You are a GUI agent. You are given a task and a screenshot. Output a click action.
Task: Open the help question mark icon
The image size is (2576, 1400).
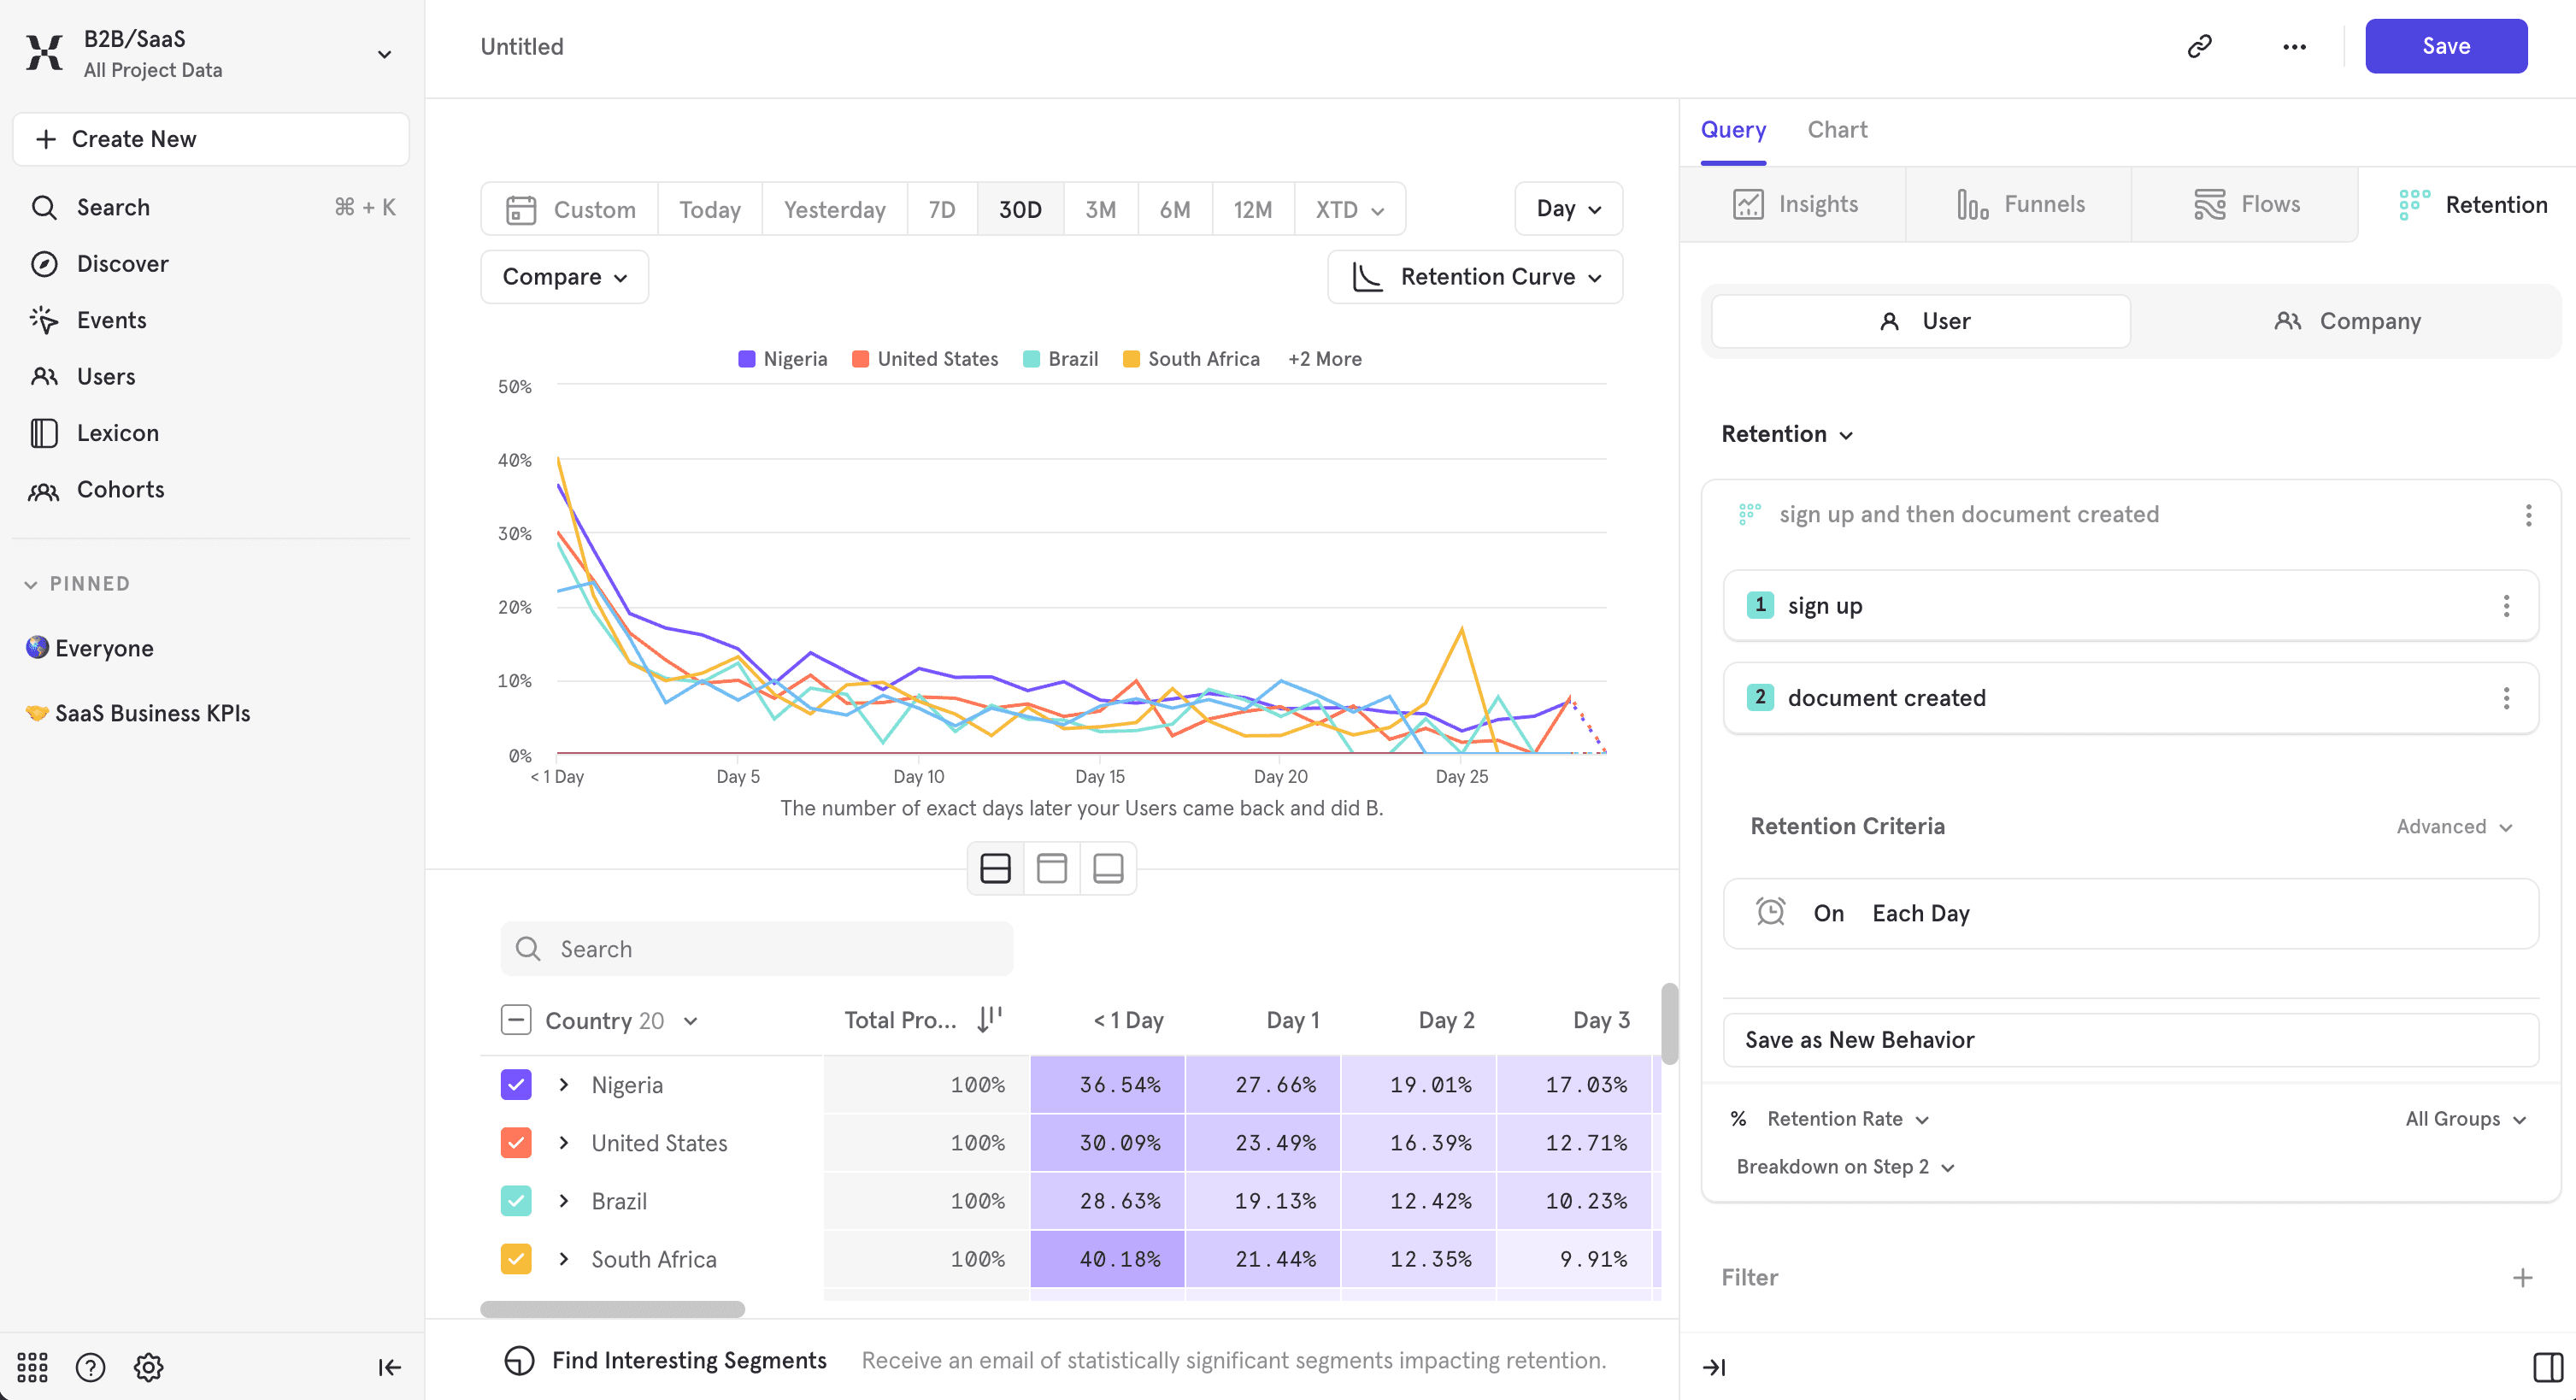tap(90, 1367)
